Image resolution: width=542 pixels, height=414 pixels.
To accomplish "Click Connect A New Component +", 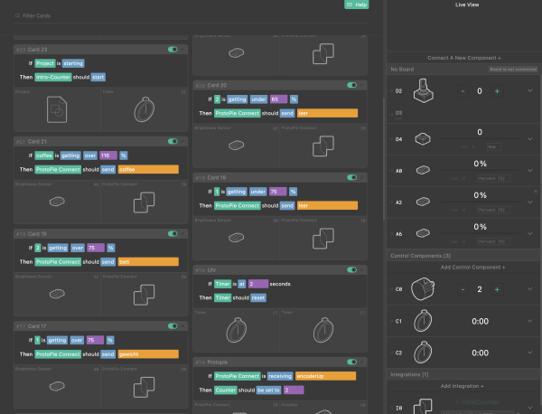I will point(464,58).
